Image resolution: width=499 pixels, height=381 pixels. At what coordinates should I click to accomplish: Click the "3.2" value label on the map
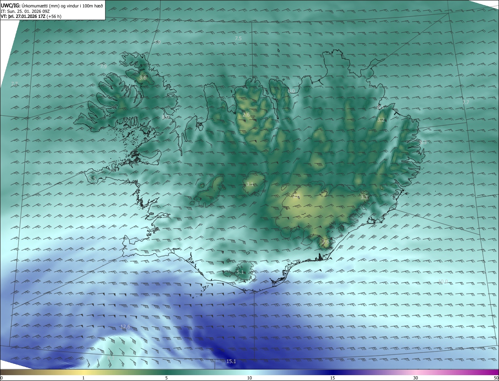(381, 120)
